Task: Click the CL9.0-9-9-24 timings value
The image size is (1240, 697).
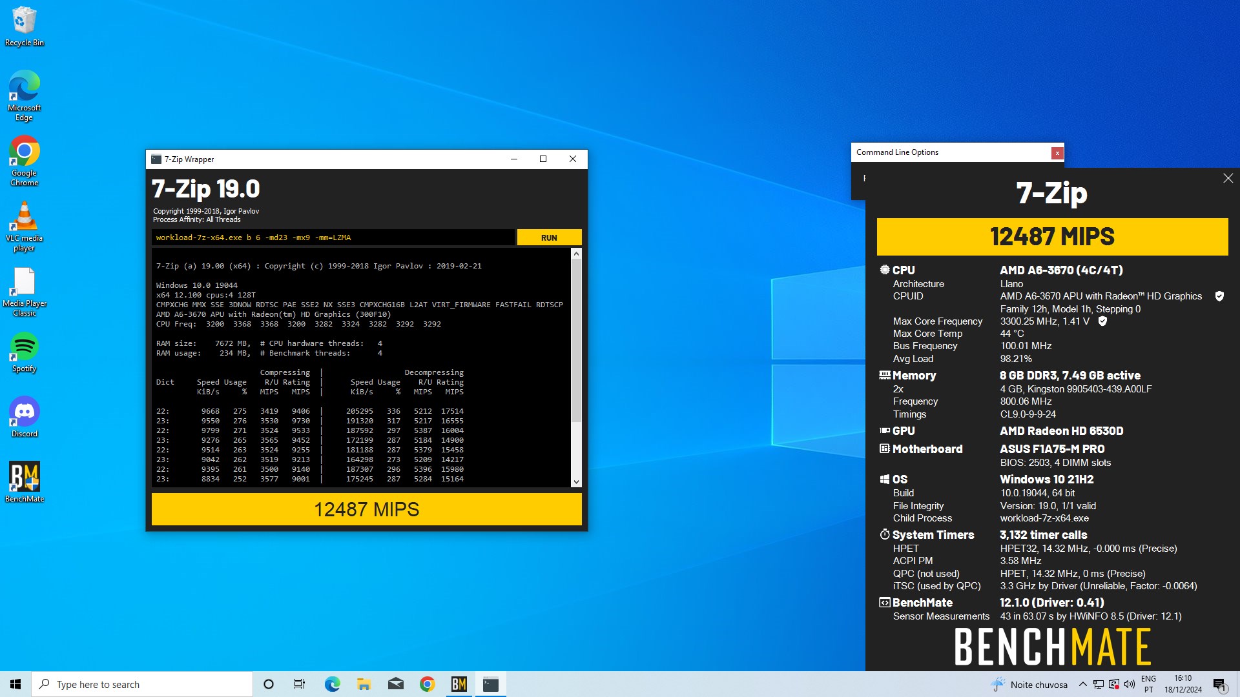Action: point(1028,414)
